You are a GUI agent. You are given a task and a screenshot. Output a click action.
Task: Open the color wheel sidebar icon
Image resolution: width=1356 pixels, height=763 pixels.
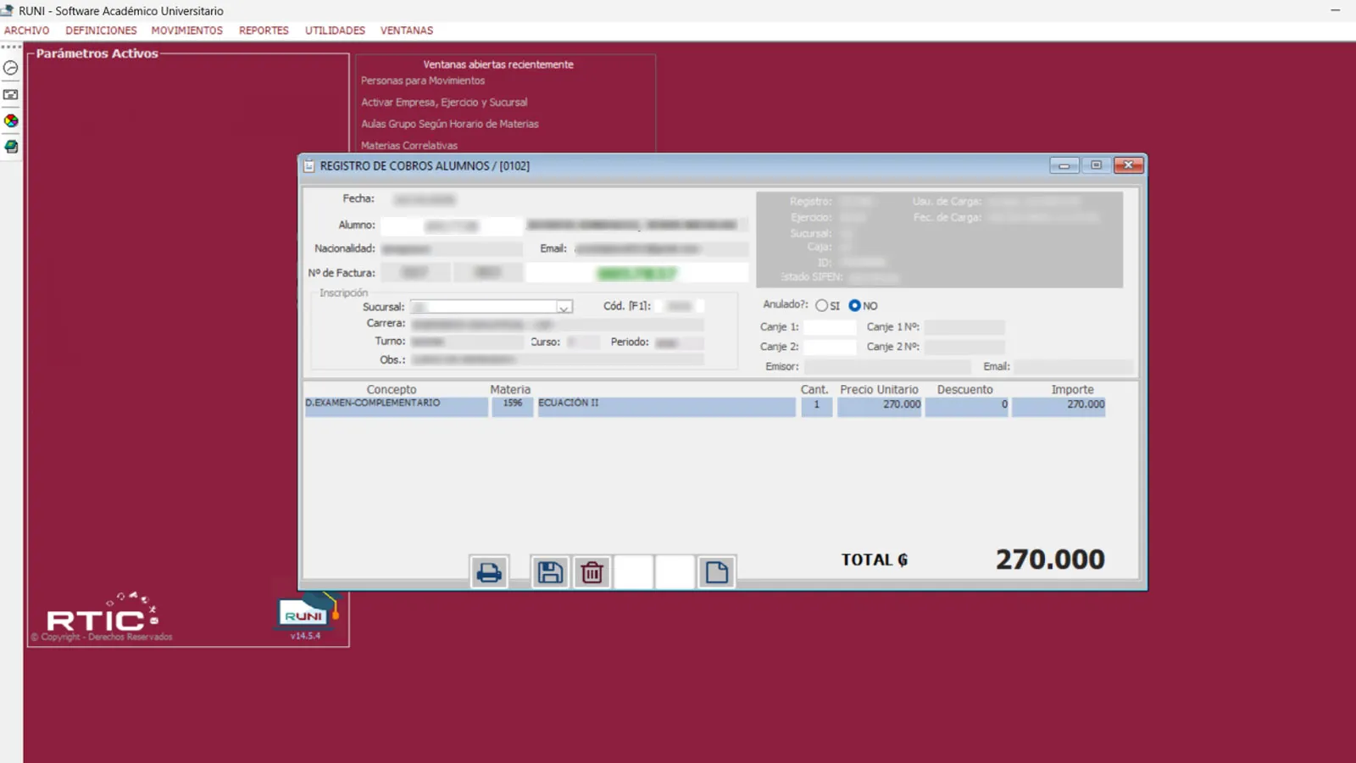[x=11, y=121]
